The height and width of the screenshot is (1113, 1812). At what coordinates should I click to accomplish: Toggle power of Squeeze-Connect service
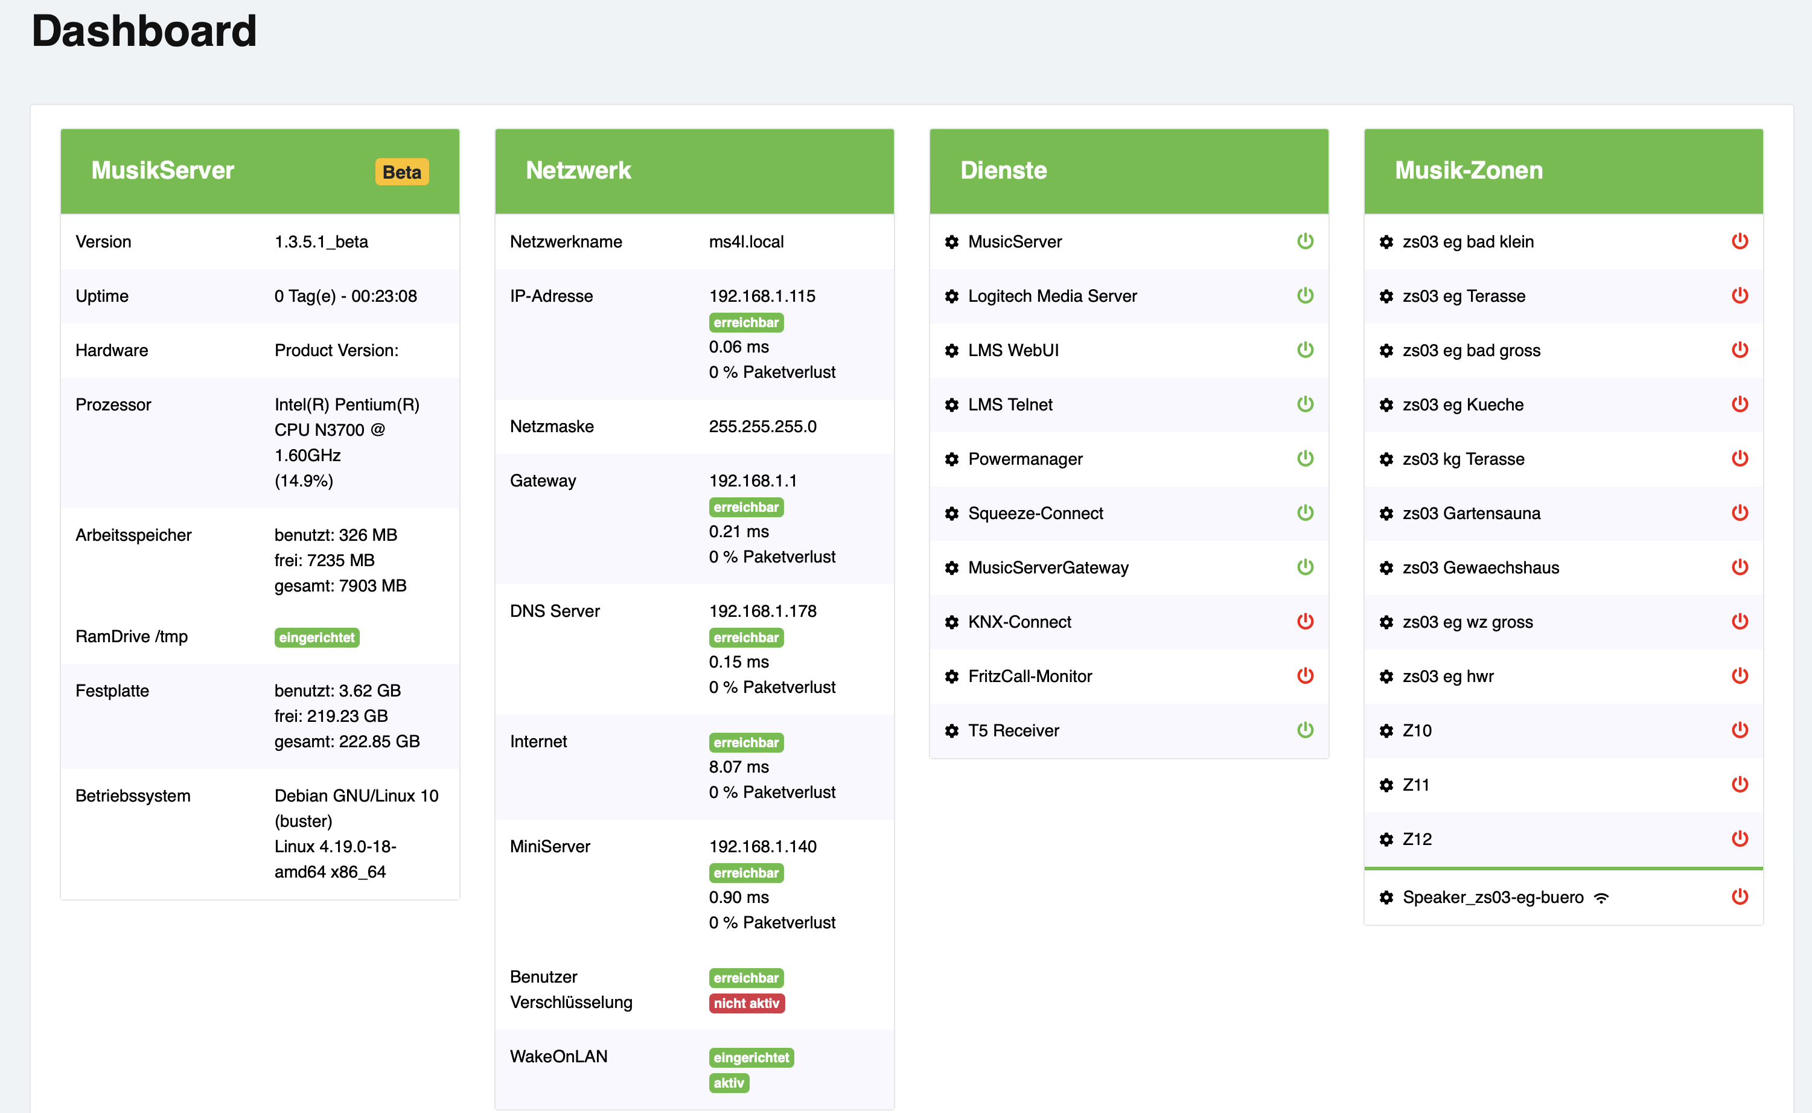(x=1305, y=513)
